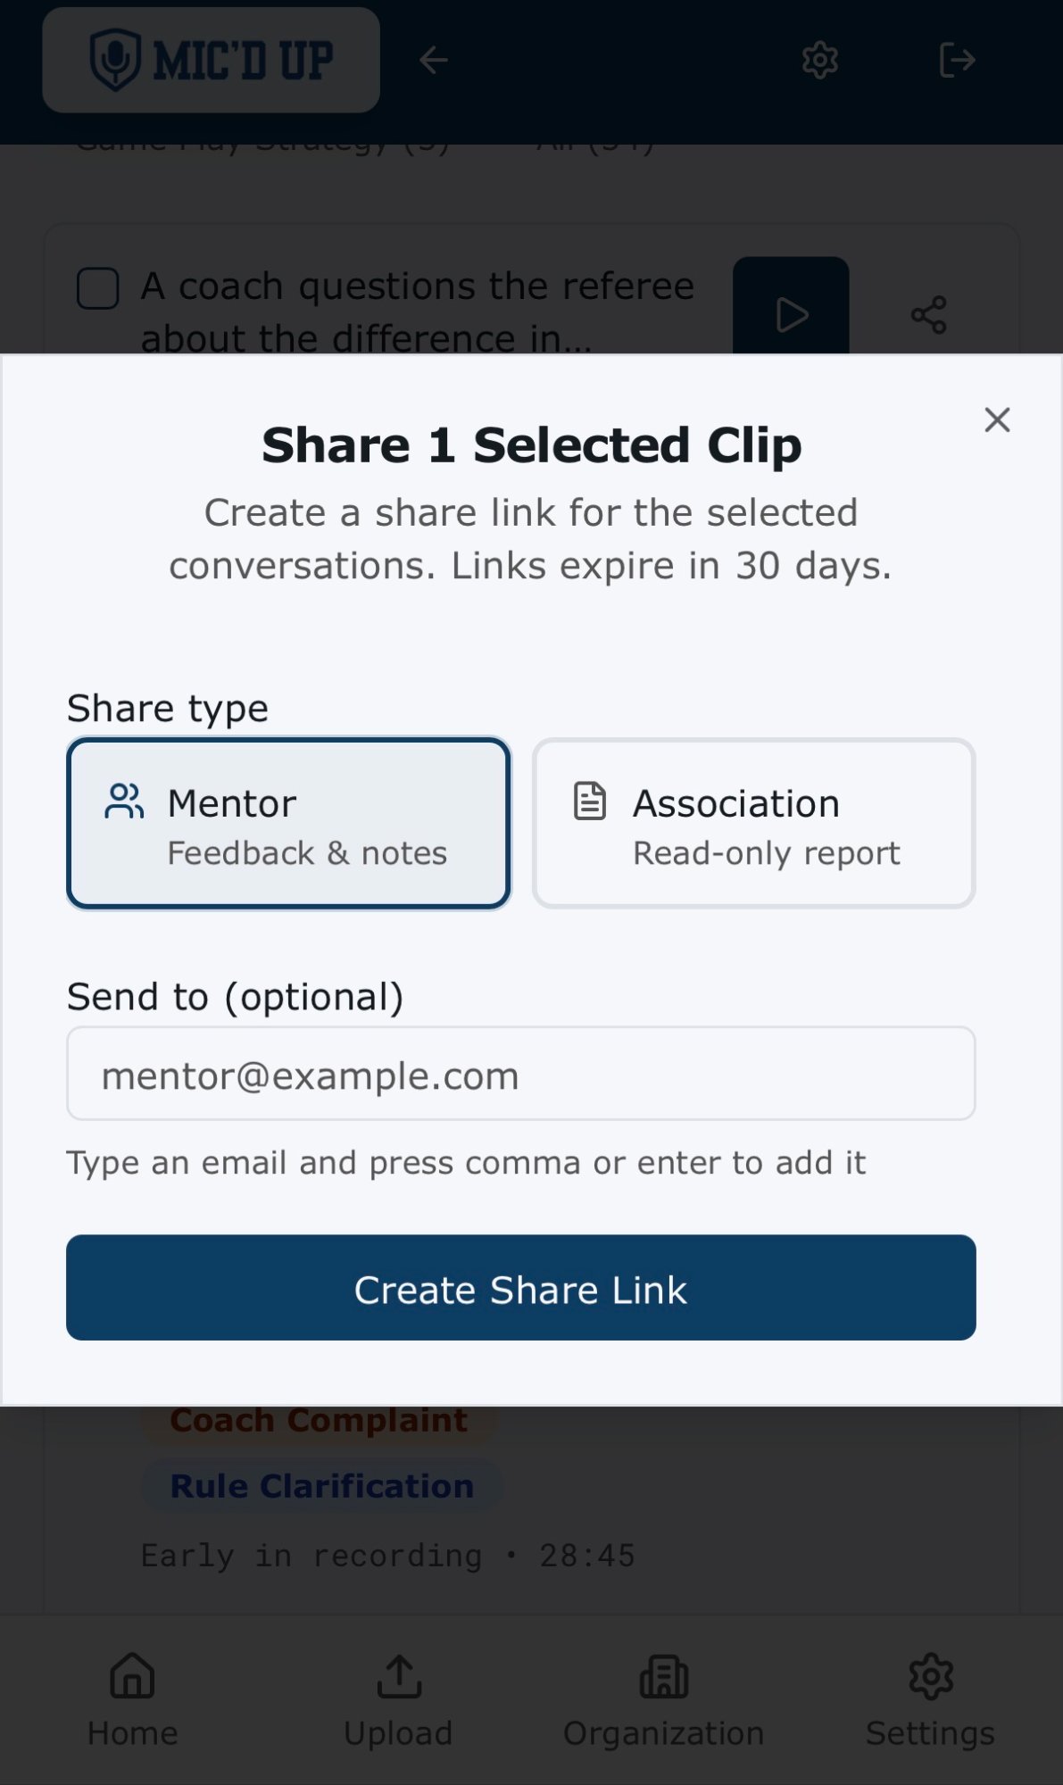Navigate to the Home tab
Screen dimensions: 1063x1785
pyautogui.click(x=130, y=1696)
